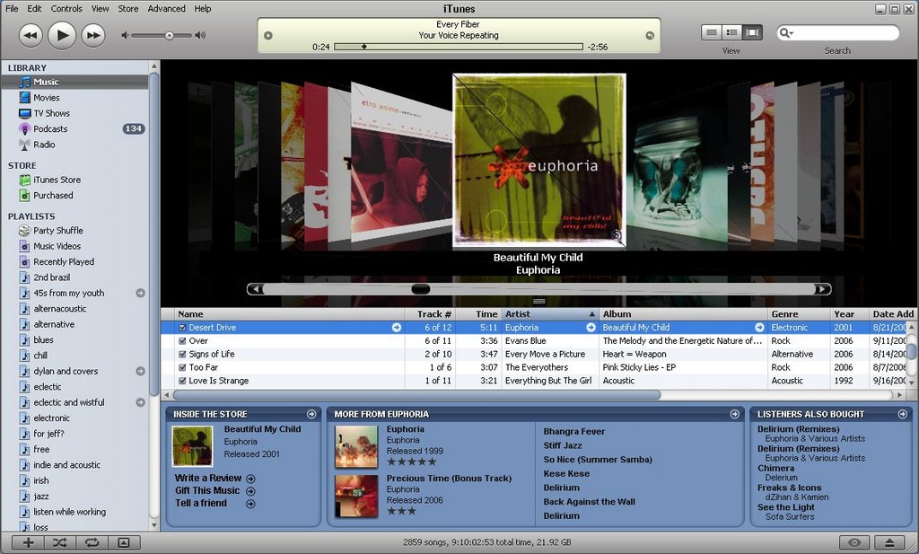The image size is (919, 554).
Task: Sort songs by the Name column
Action: tap(290, 314)
